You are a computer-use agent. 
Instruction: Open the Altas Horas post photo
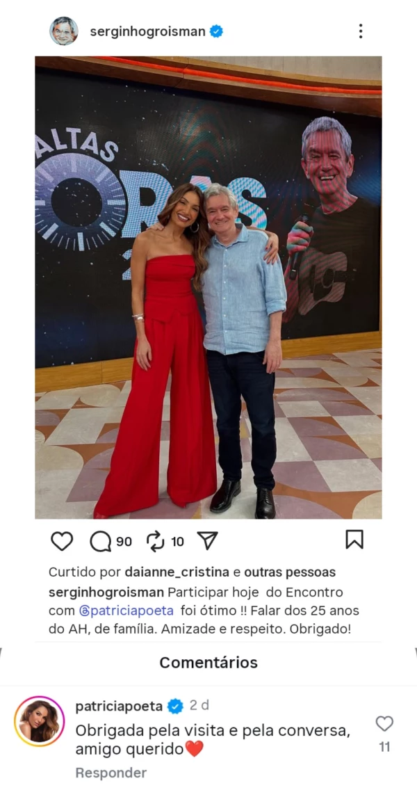pos(208,287)
